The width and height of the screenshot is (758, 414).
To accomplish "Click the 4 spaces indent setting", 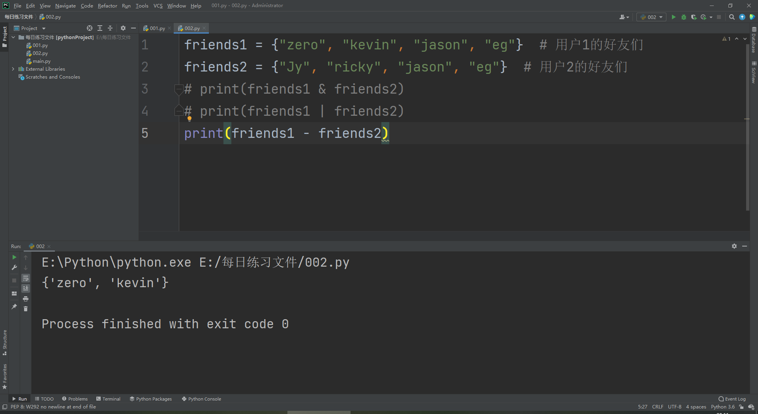I will pos(696,407).
